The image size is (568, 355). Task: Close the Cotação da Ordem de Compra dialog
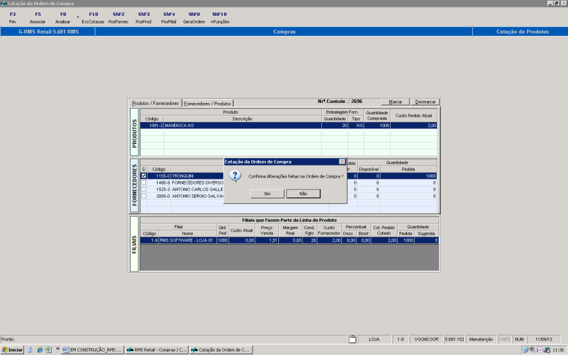tap(342, 162)
